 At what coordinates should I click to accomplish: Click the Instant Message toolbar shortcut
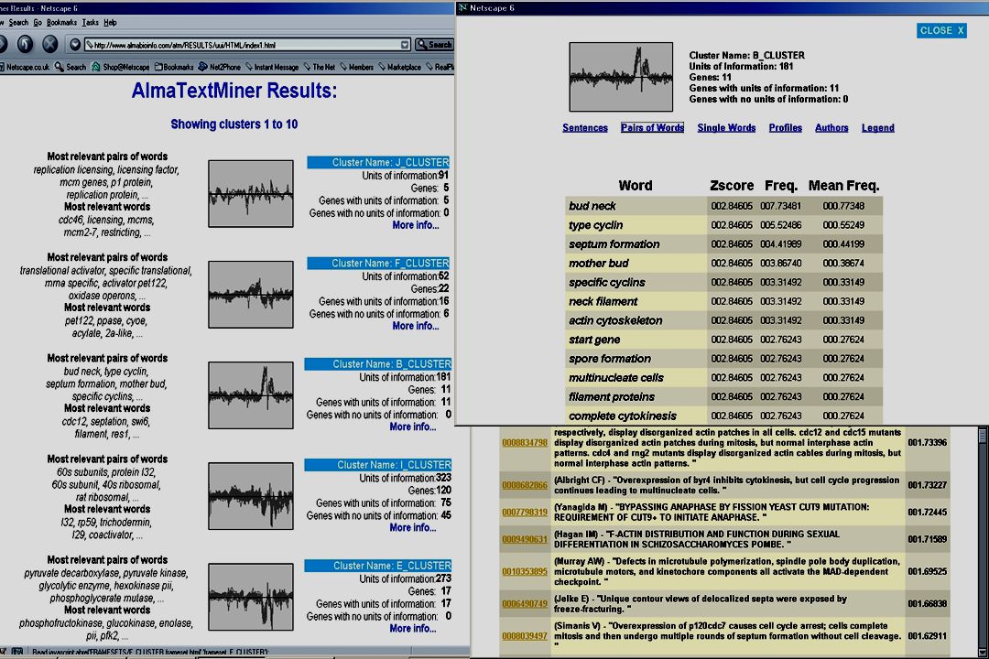click(x=273, y=67)
